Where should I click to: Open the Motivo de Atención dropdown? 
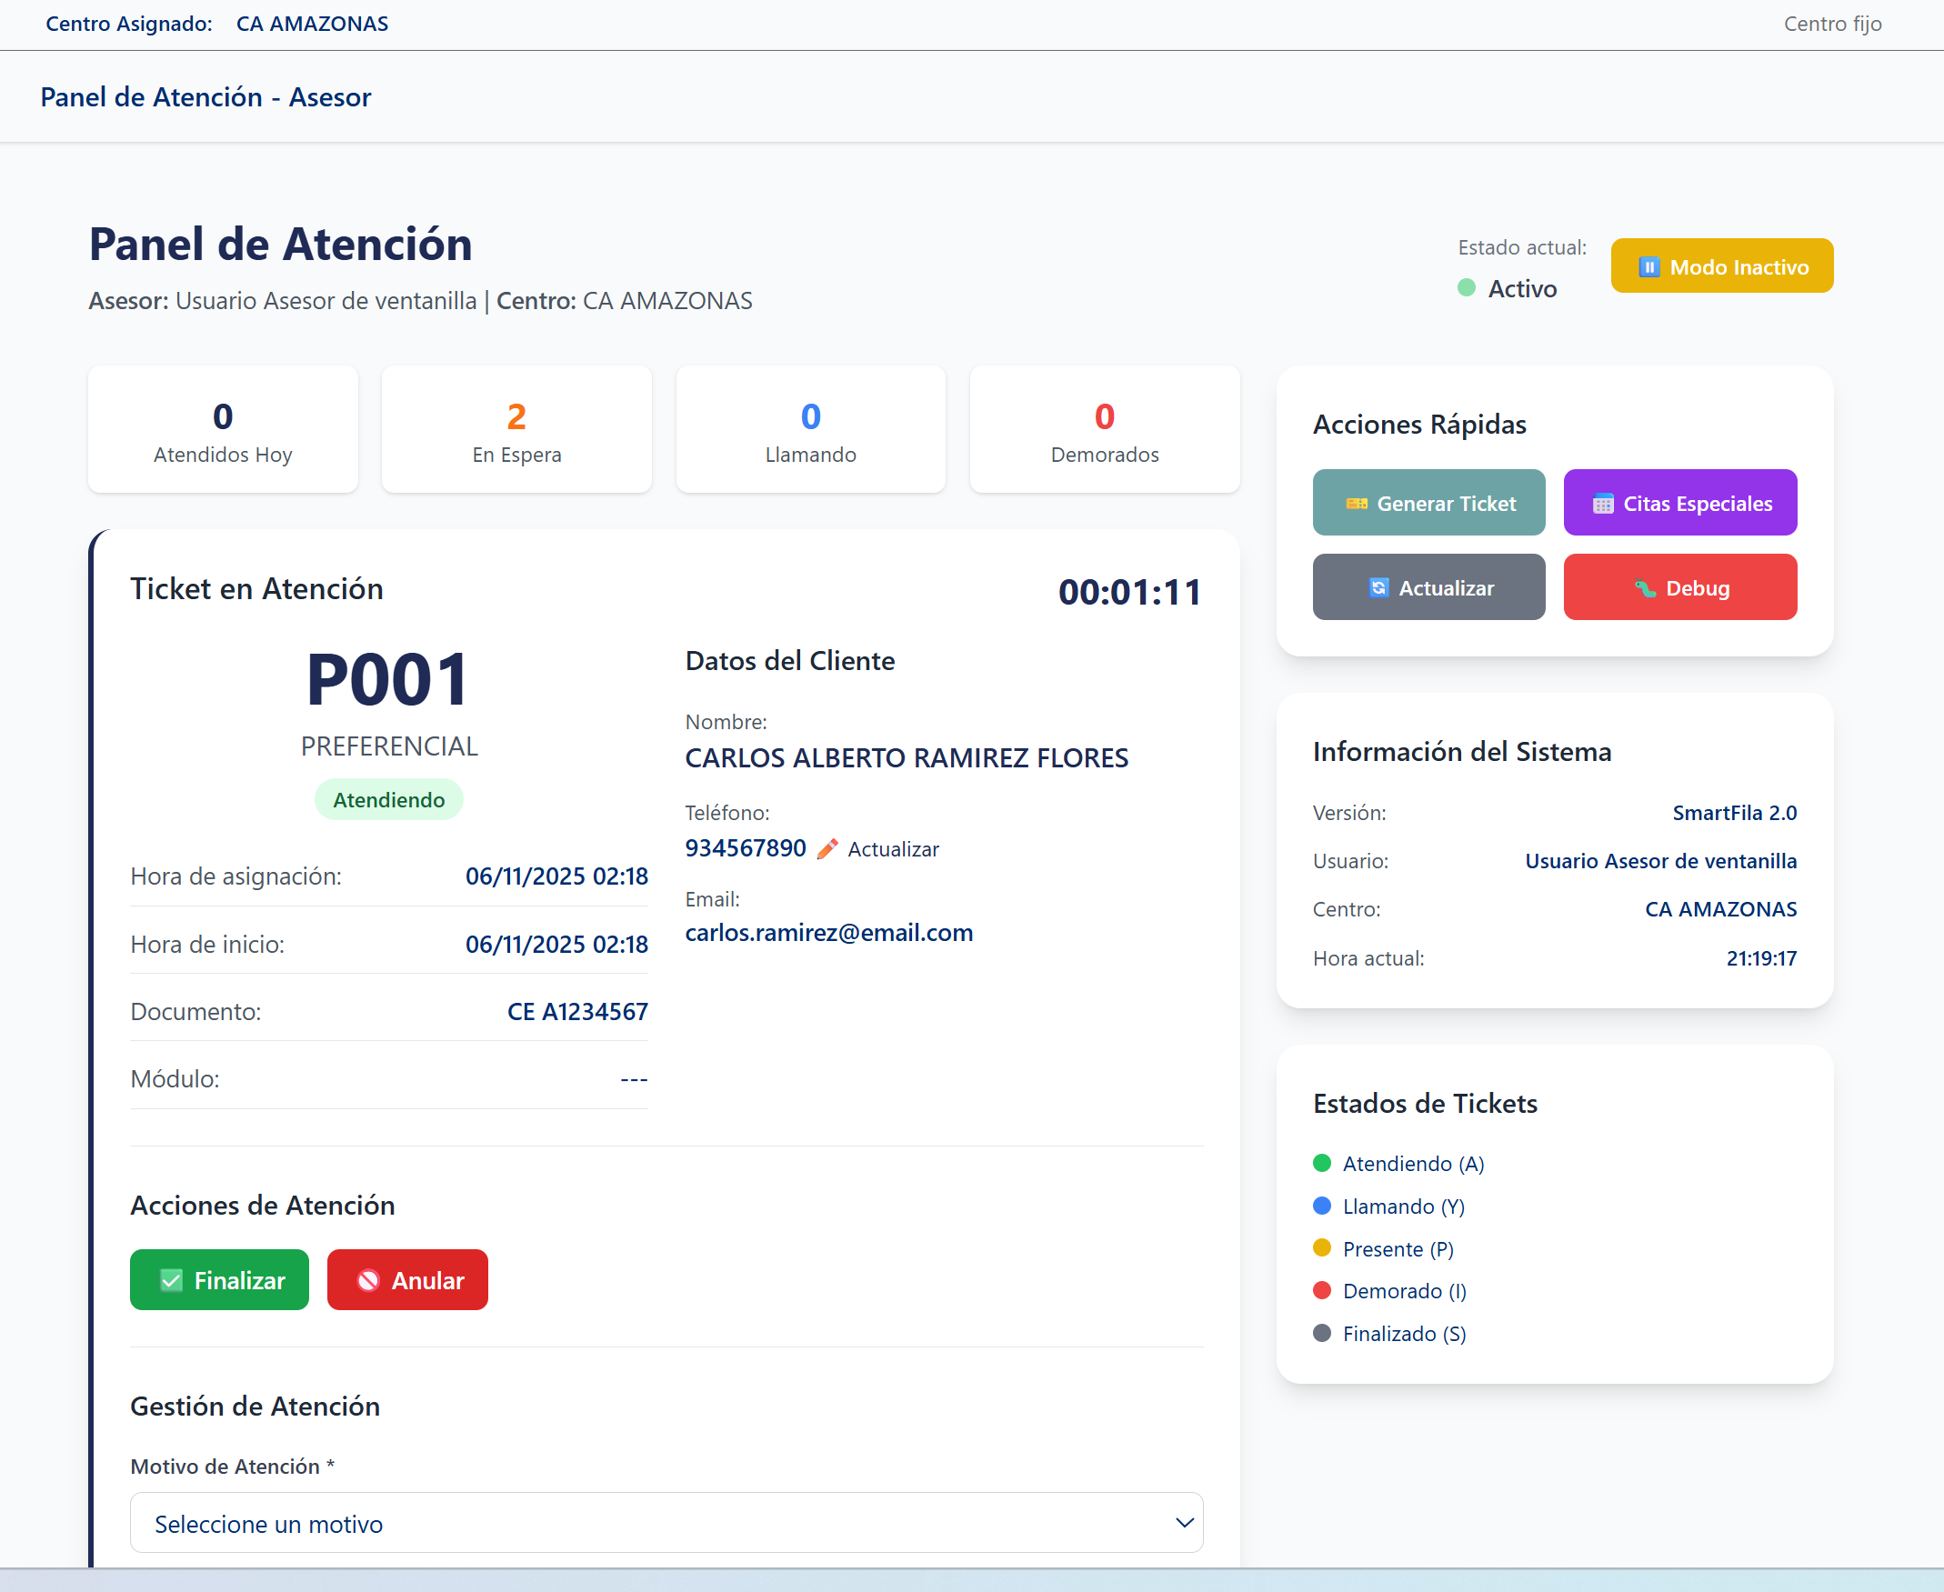(666, 1522)
